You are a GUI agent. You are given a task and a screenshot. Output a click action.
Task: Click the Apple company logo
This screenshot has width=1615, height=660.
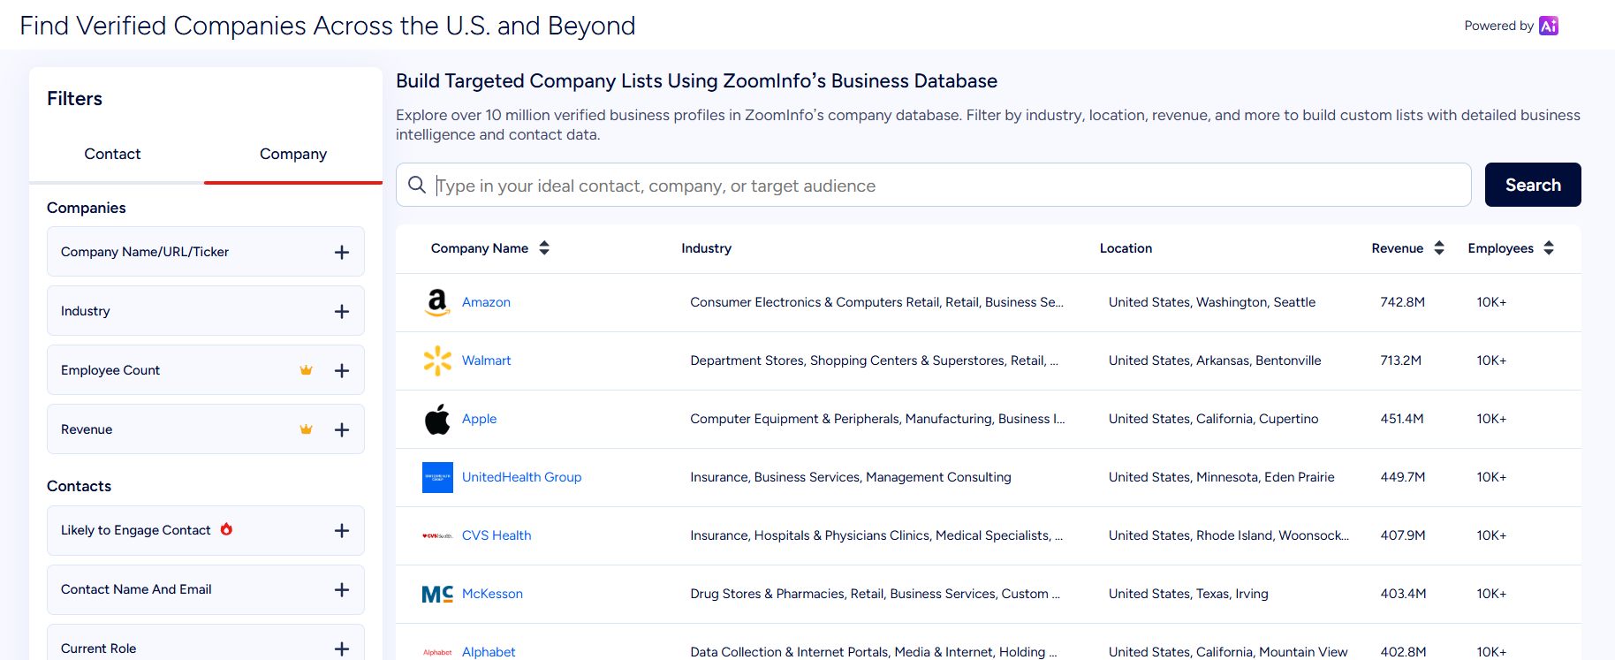(x=437, y=419)
